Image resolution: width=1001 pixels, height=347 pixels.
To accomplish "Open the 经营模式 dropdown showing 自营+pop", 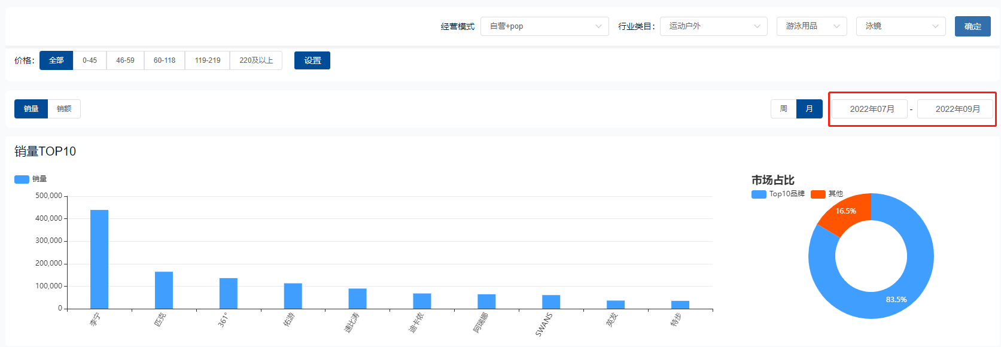I will coord(544,26).
